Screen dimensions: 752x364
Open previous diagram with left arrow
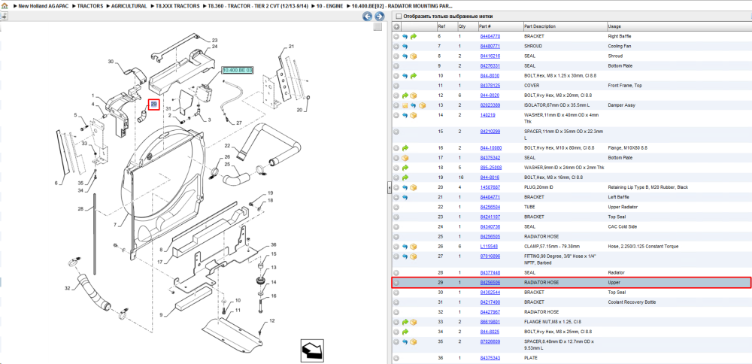coord(368,17)
